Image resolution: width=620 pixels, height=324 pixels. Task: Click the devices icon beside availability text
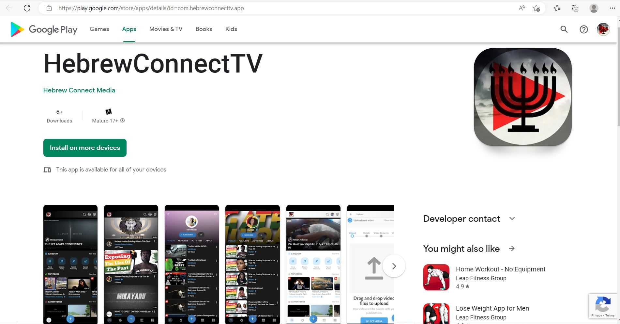(x=47, y=170)
